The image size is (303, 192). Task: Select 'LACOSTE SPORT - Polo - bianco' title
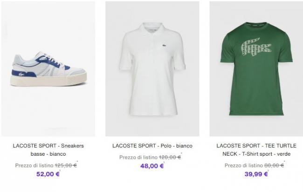coord(152,146)
